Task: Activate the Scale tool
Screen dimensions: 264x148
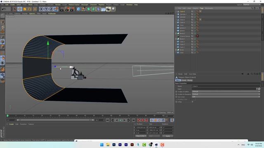Action: 25,9
